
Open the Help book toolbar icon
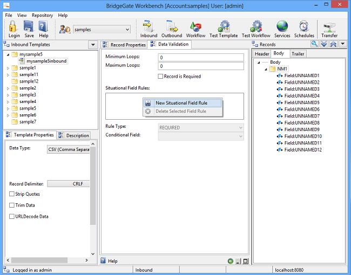(x=43, y=26)
